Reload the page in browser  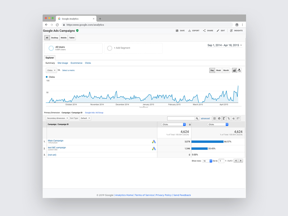tap(57, 25)
